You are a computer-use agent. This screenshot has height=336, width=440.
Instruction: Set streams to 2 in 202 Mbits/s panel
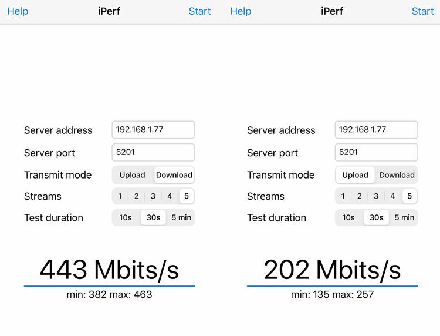coord(360,196)
